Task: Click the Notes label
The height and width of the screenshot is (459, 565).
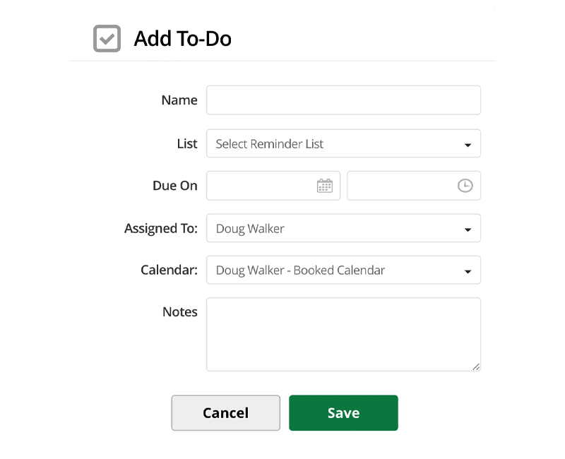Action: click(179, 311)
